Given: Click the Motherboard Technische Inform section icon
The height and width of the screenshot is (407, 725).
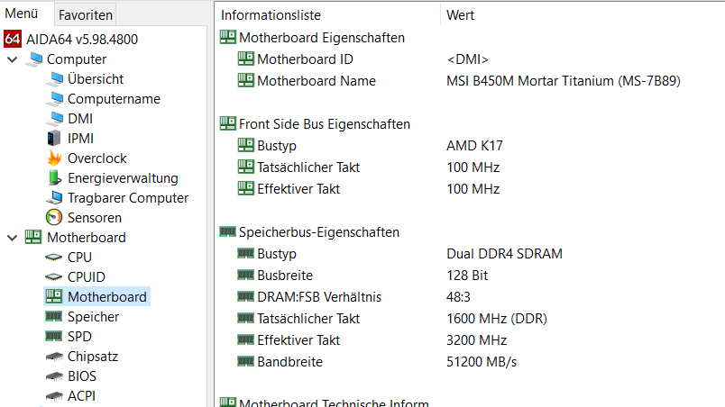Looking at the screenshot, I should tap(227, 402).
